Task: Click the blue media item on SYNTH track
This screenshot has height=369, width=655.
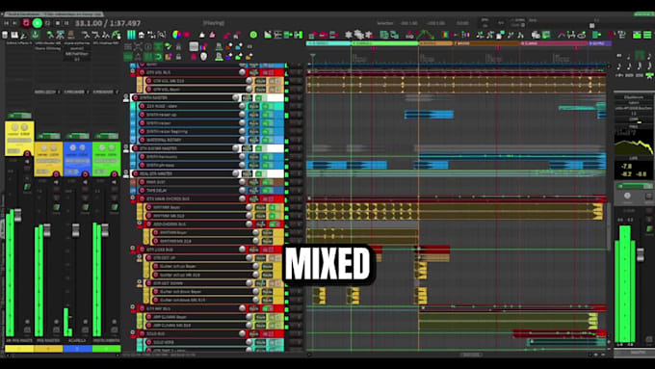Action: (x=429, y=114)
